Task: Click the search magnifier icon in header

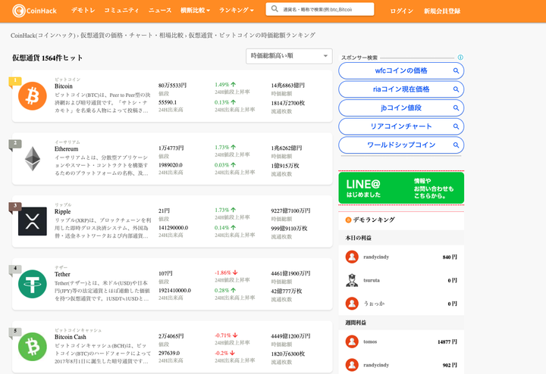Action: tap(275, 9)
